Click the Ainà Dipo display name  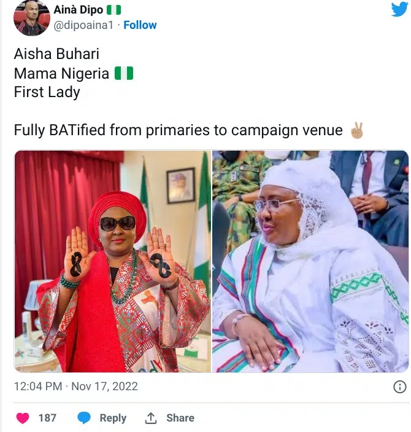pyautogui.click(x=79, y=10)
